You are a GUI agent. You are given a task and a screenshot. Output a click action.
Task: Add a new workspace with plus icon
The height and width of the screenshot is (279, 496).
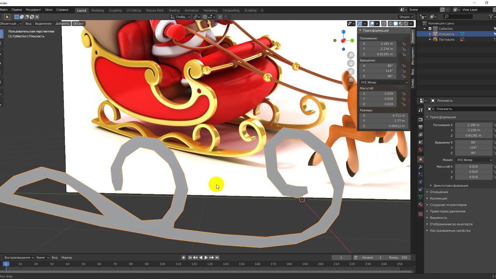pyautogui.click(x=262, y=10)
